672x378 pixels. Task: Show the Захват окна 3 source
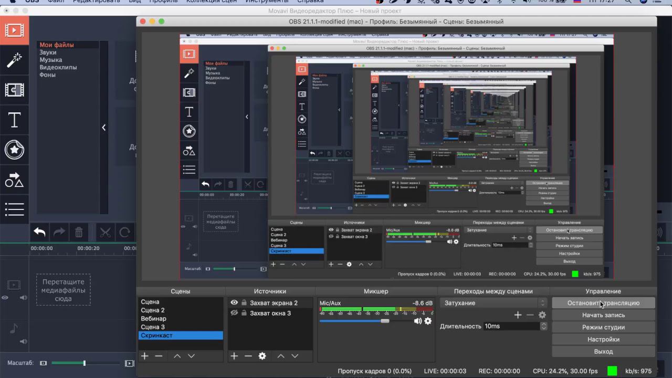coord(234,313)
